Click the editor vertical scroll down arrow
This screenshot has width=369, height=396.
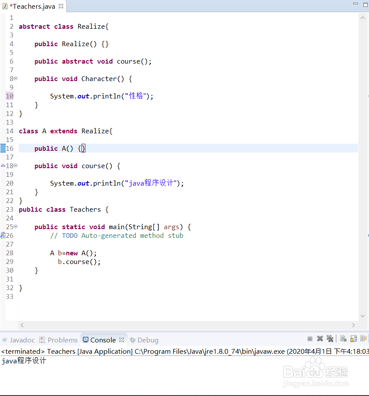click(363, 316)
